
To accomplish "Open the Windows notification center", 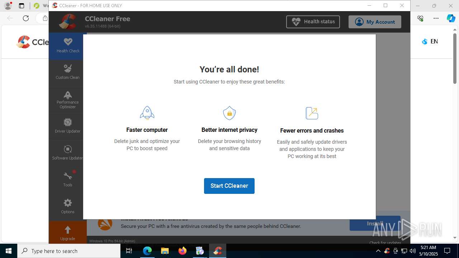I will 447,251.
